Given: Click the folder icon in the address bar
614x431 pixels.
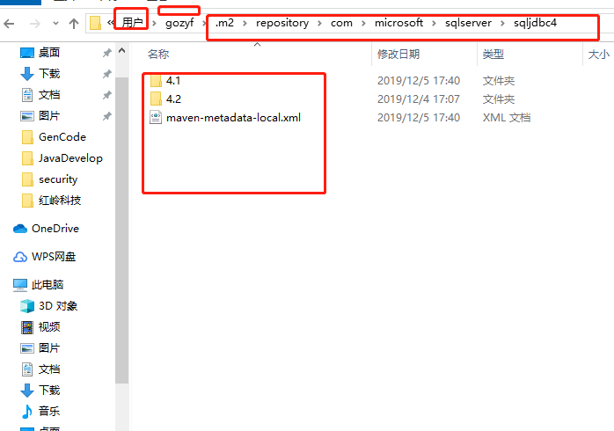Looking at the screenshot, I should pos(95,23).
